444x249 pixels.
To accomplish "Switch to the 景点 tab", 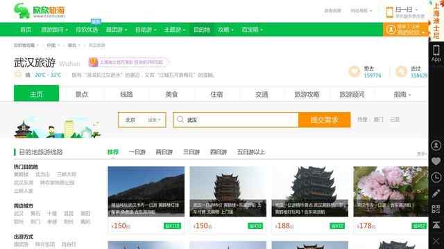I will [82, 94].
